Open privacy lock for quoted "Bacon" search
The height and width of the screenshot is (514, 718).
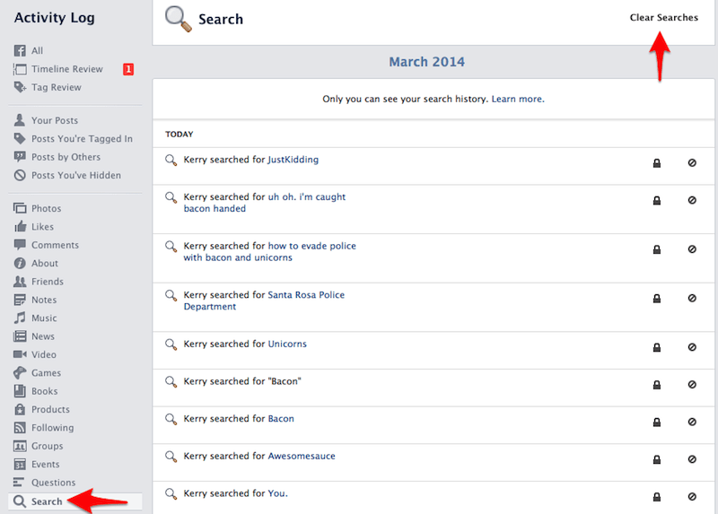click(x=657, y=385)
